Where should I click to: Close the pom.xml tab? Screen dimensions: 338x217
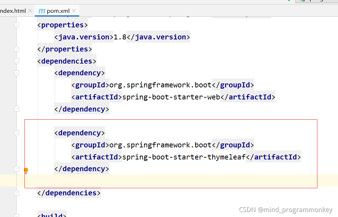(x=74, y=11)
